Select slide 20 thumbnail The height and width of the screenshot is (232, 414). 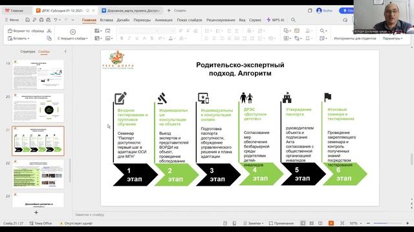(38, 108)
